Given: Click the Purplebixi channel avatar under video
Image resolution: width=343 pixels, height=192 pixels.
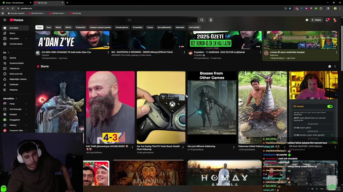Looking at the screenshot, I should (x=190, y=53).
